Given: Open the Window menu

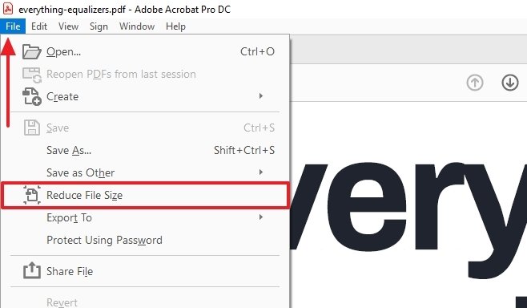Looking at the screenshot, I should pyautogui.click(x=137, y=26).
